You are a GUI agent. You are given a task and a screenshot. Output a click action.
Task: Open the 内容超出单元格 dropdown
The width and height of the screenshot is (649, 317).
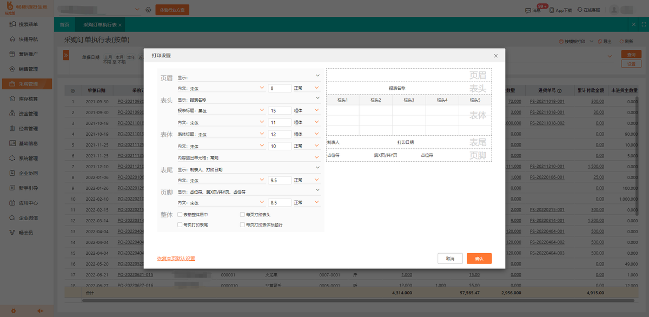[x=249, y=157]
